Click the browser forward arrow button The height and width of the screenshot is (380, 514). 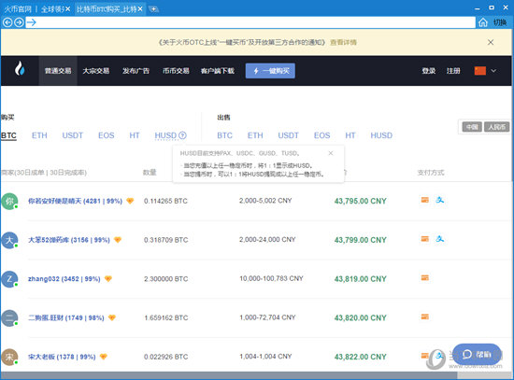point(19,22)
